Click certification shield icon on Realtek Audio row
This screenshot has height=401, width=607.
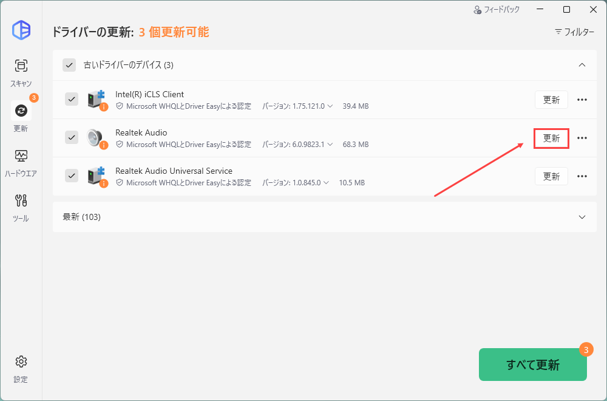click(x=120, y=144)
